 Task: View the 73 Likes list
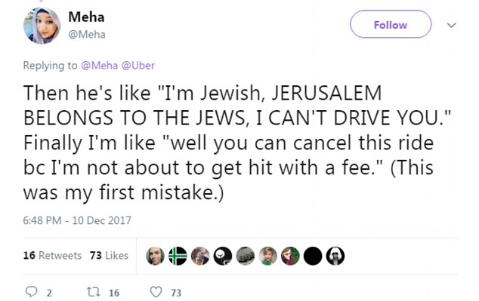tap(109, 255)
